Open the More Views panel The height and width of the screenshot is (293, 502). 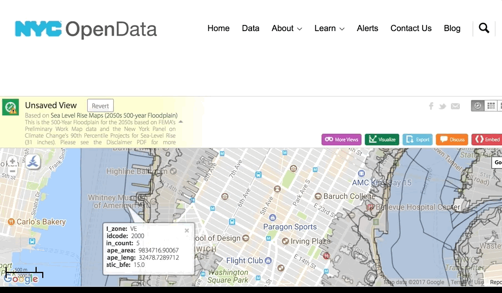342,139
